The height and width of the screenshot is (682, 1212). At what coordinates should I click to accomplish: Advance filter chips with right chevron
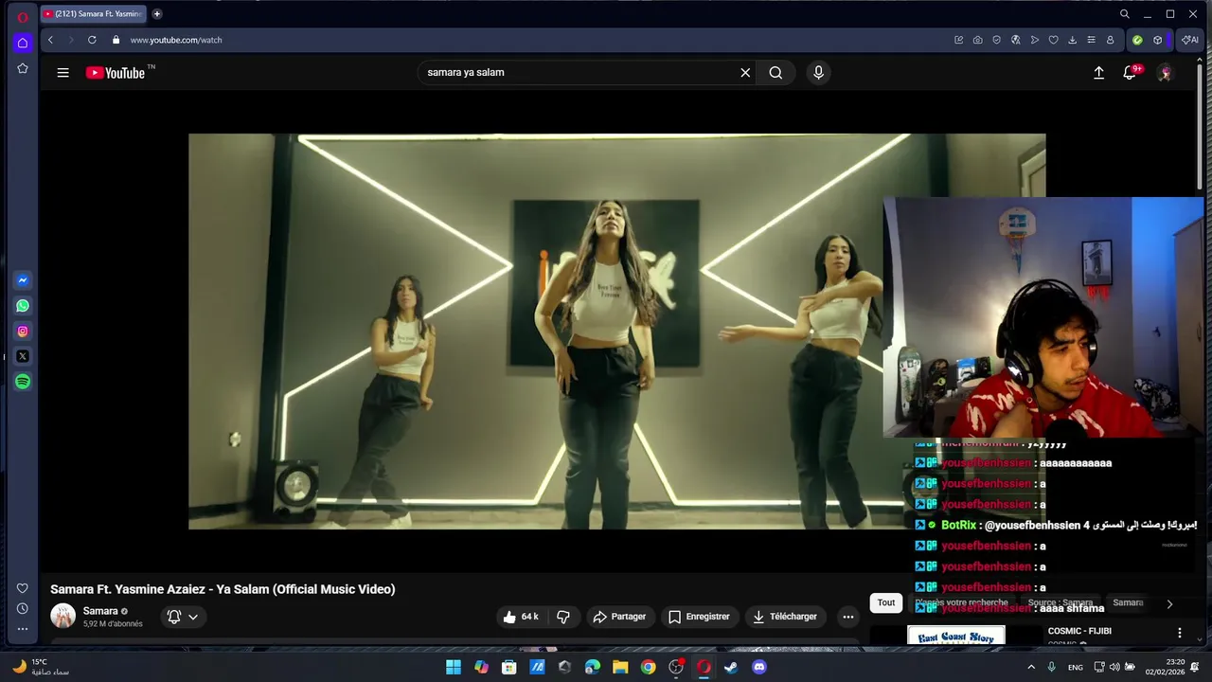click(x=1169, y=603)
